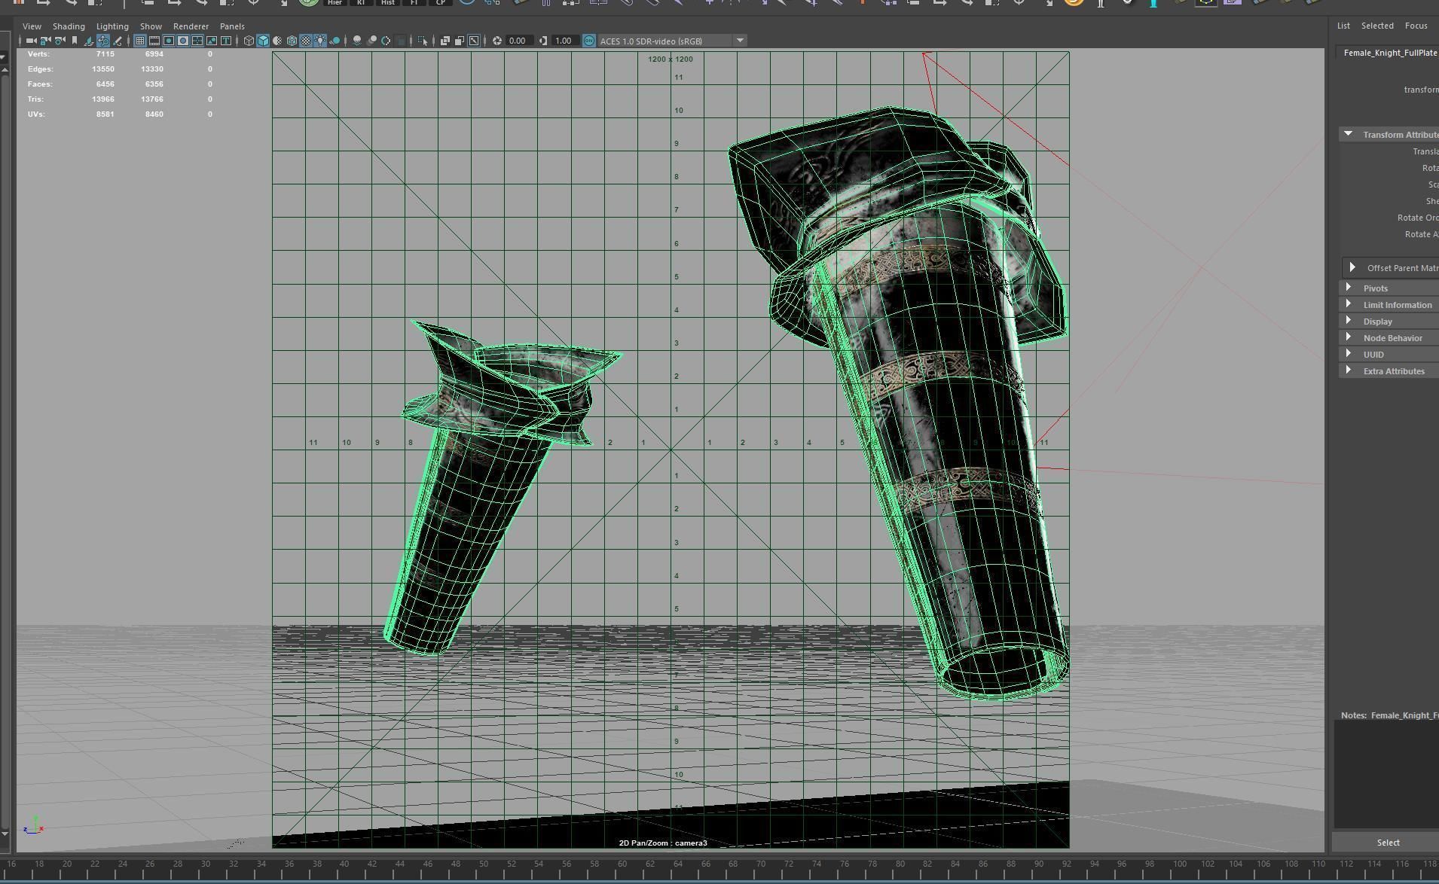The image size is (1439, 884).
Task: Expand the Offset Parent Matrix section
Action: pyautogui.click(x=1352, y=267)
